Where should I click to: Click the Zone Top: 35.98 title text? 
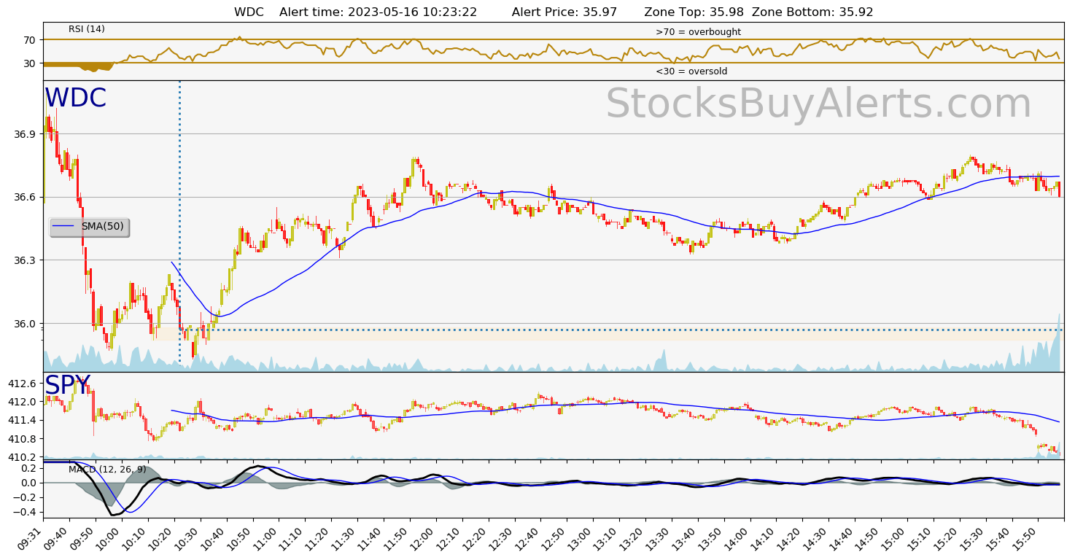click(694, 12)
